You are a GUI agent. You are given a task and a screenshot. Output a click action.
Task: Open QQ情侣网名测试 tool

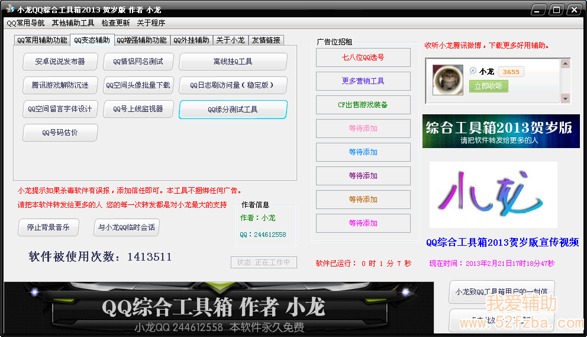pyautogui.click(x=138, y=62)
